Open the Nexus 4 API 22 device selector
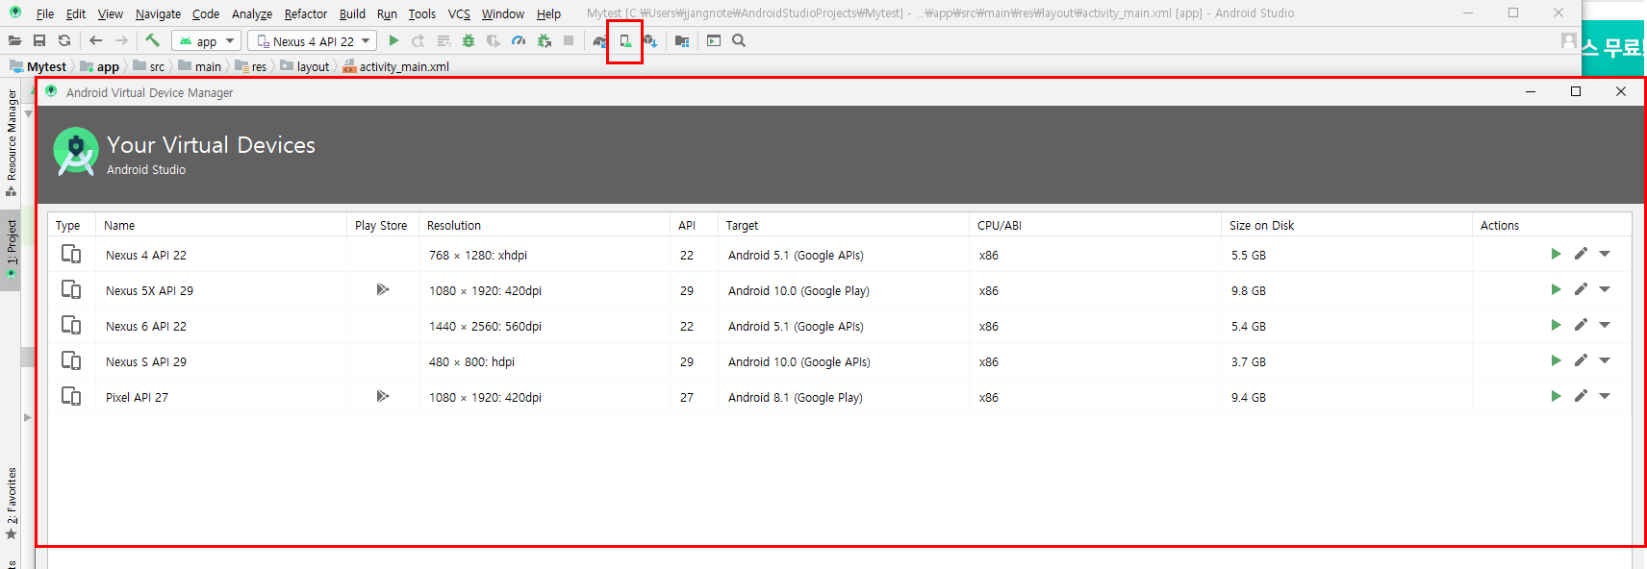 pos(312,41)
